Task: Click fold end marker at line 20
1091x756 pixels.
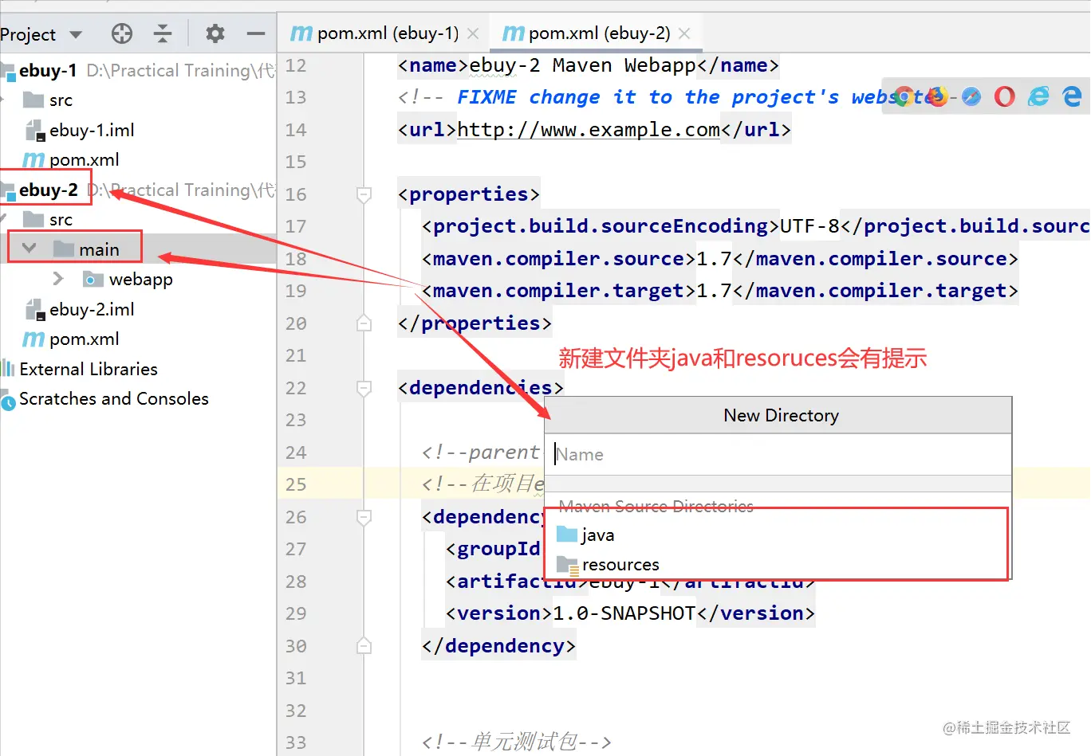Action: coord(364,323)
